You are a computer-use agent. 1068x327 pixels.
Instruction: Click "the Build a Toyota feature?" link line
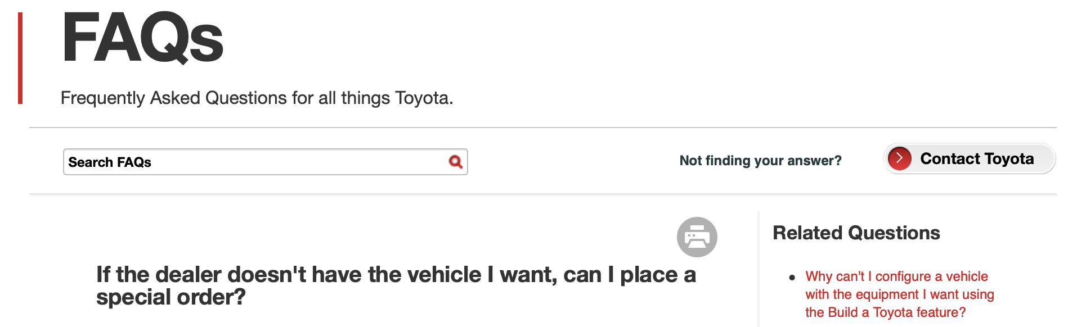[885, 312]
